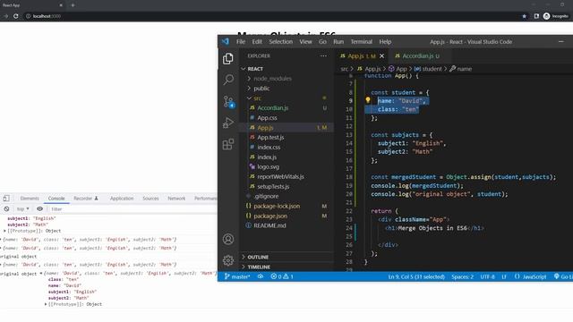573x322 pixels.
Task: Open errors and warnings count in status bar
Action: [282, 276]
